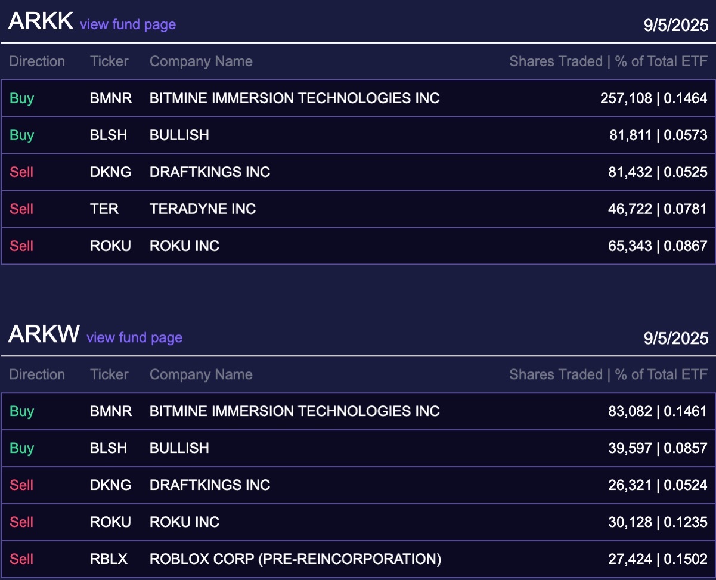Select RBLX ticker in ARKW table
Viewport: 716px width, 580px height.
click(x=109, y=559)
